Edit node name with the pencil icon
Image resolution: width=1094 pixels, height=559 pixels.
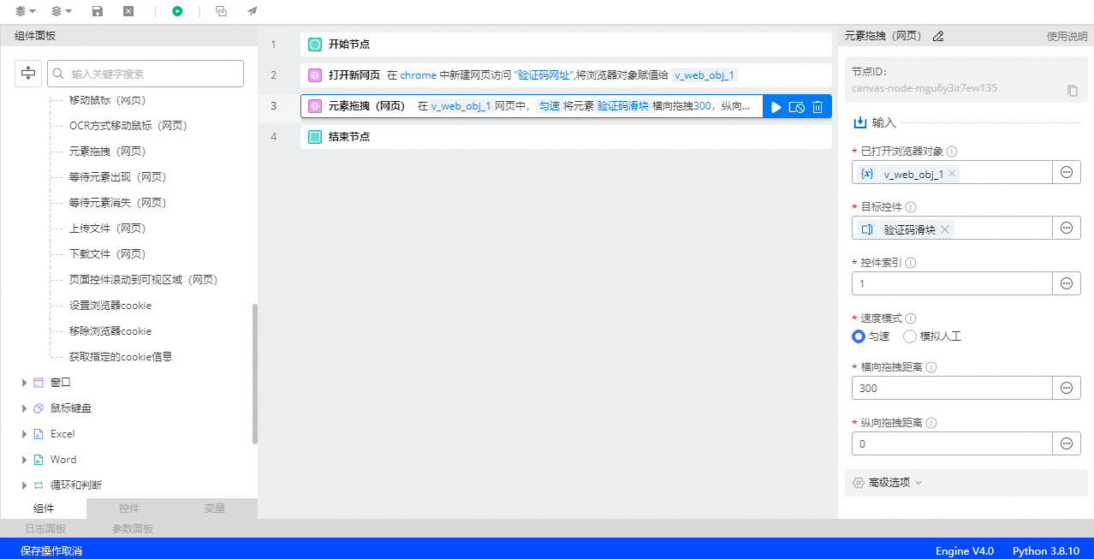(938, 36)
